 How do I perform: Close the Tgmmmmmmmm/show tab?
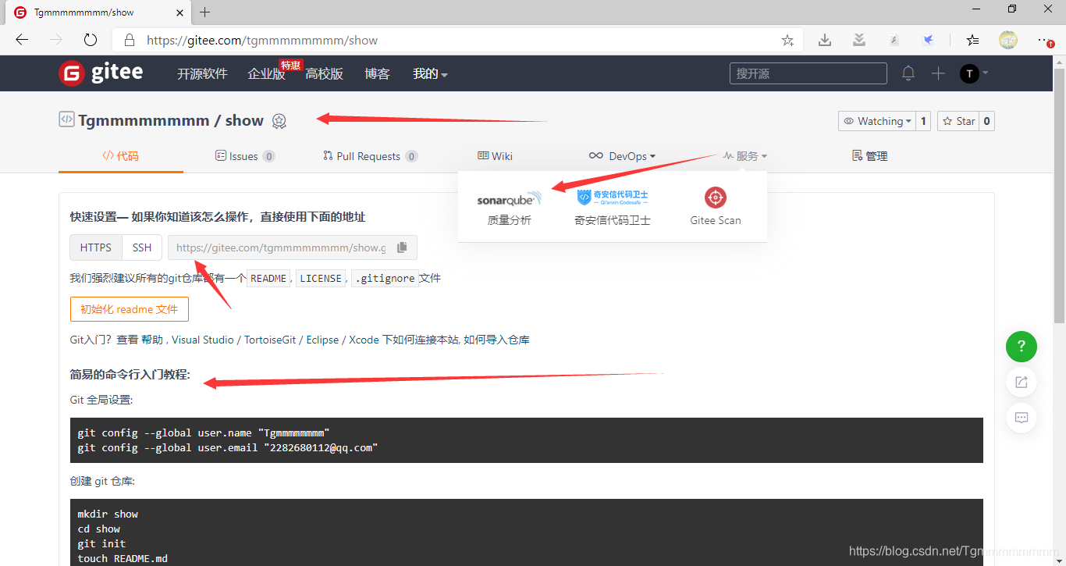(x=179, y=12)
